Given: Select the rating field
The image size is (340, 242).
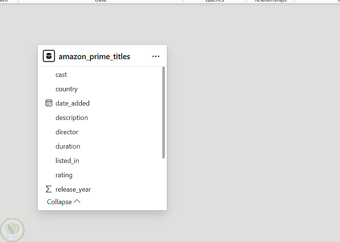Looking at the screenshot, I should [x=64, y=175].
